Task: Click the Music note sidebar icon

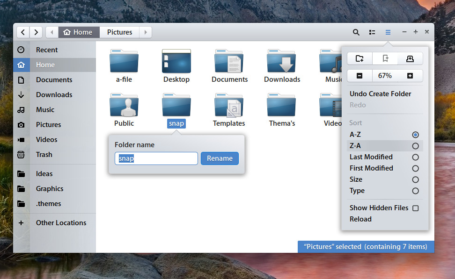Action: point(21,110)
